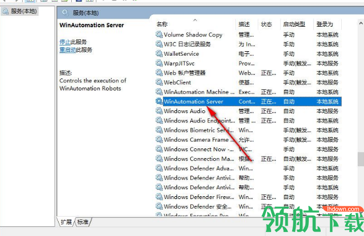
Task: Click the 停止 link to stop service
Action: click(x=65, y=42)
